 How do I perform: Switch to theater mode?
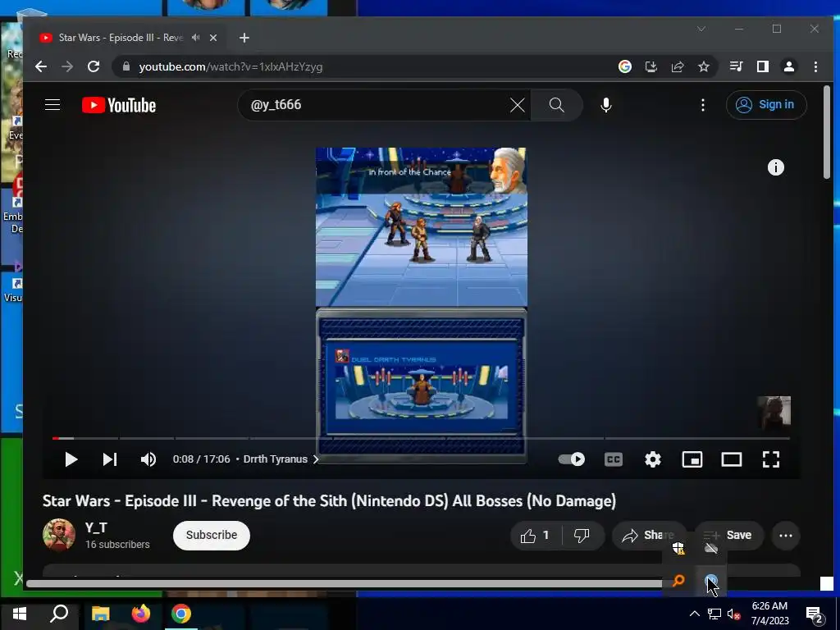point(731,459)
